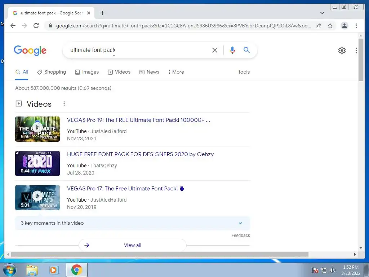Switch to the Shopping tab
Screen dimensions: 369x277
tap(52, 72)
